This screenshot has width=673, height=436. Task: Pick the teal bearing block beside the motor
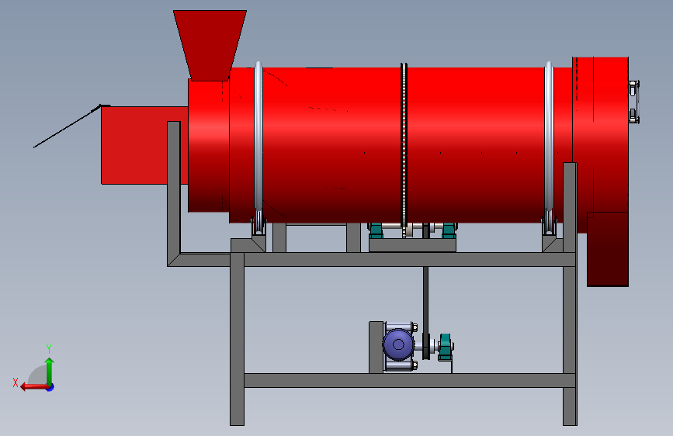446,347
